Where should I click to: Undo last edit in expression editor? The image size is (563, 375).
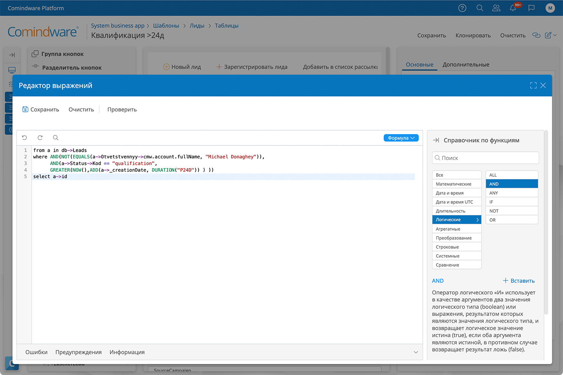pyautogui.click(x=24, y=138)
